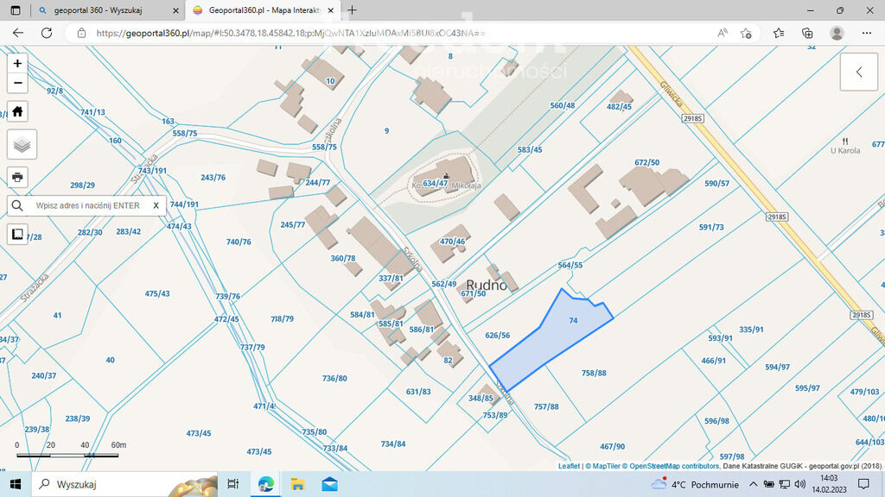Click the home view map icon
Viewport: 885px width, 497px height.
tap(17, 111)
